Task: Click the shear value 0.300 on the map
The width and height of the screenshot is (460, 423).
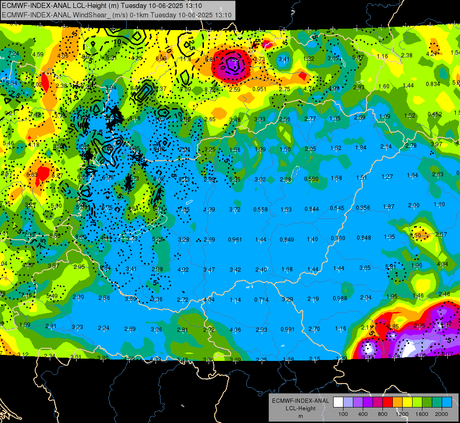Action: [x=338, y=238]
